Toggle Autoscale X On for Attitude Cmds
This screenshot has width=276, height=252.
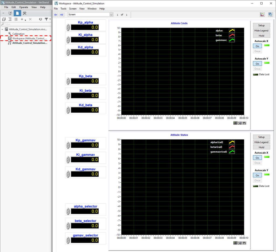click(257, 46)
